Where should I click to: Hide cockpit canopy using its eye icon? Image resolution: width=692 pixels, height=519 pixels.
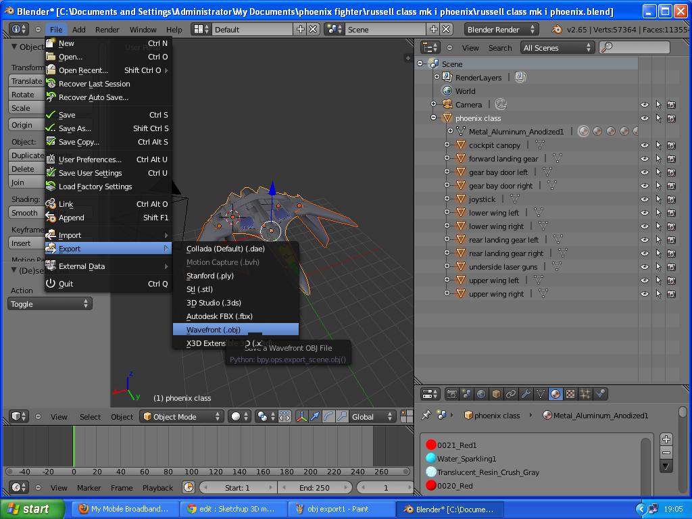pyautogui.click(x=644, y=145)
